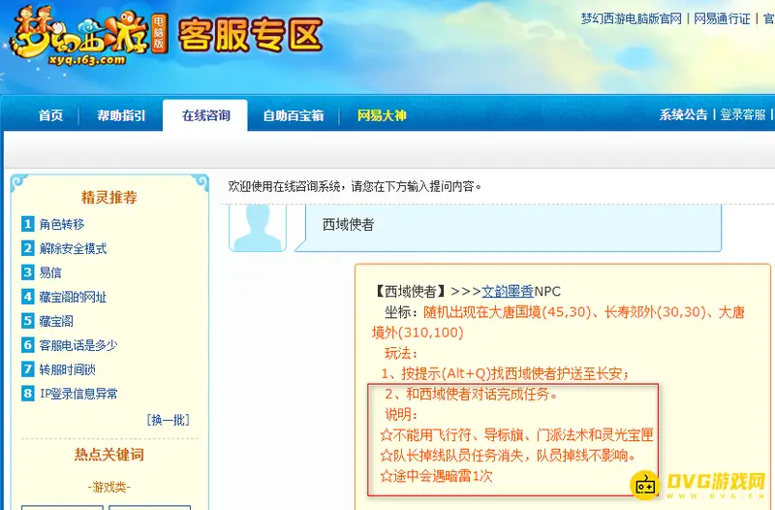
Task: Click number 6 badge next to 客服电话是多少
Action: [28, 345]
